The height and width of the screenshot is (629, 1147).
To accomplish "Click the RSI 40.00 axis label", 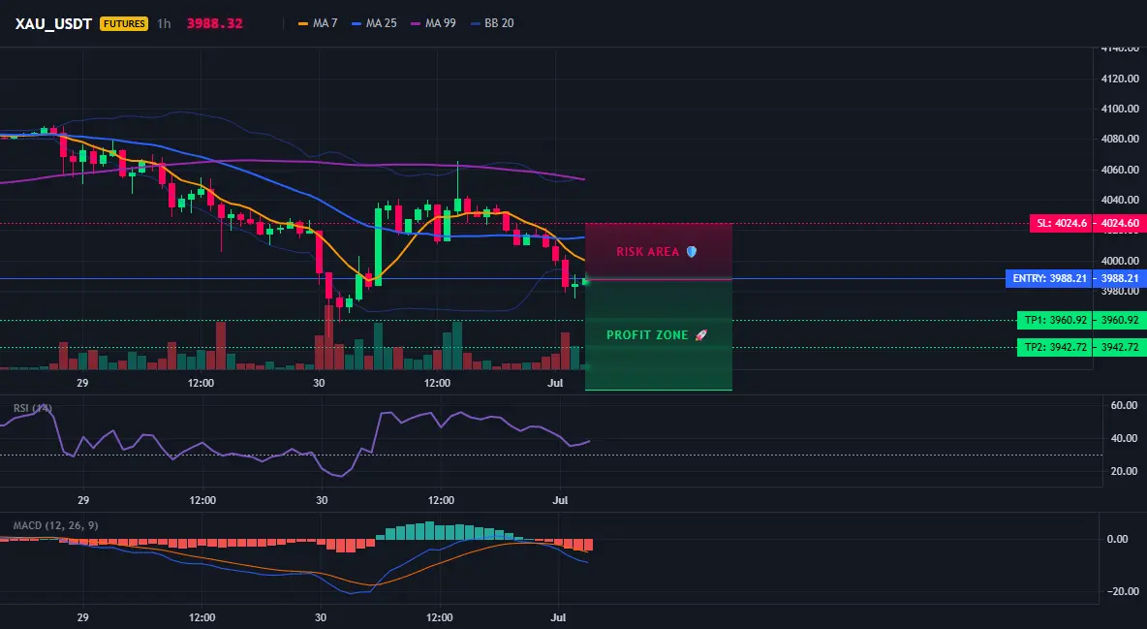I will pos(1124,438).
